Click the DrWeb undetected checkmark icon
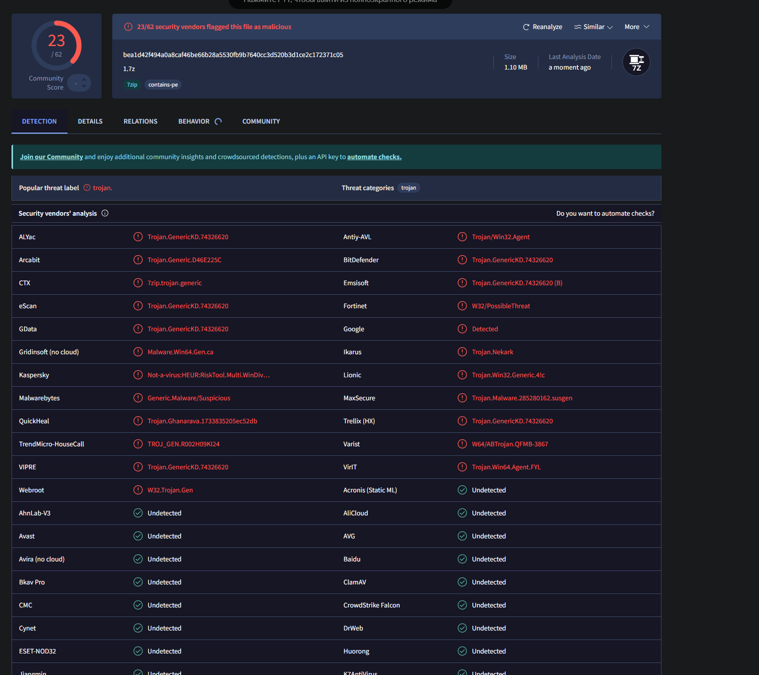This screenshot has width=759, height=675. (462, 628)
